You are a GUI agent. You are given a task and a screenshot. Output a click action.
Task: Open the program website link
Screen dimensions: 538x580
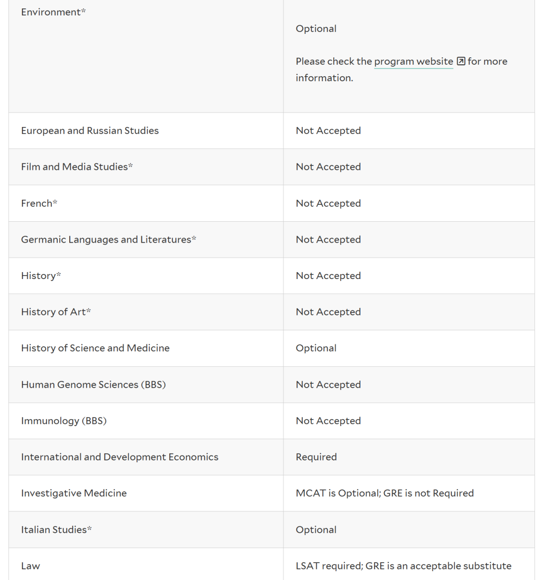[413, 61]
